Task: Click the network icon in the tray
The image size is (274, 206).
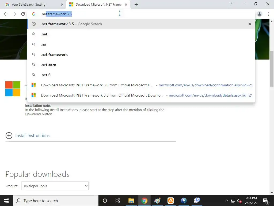Action: click(233, 201)
